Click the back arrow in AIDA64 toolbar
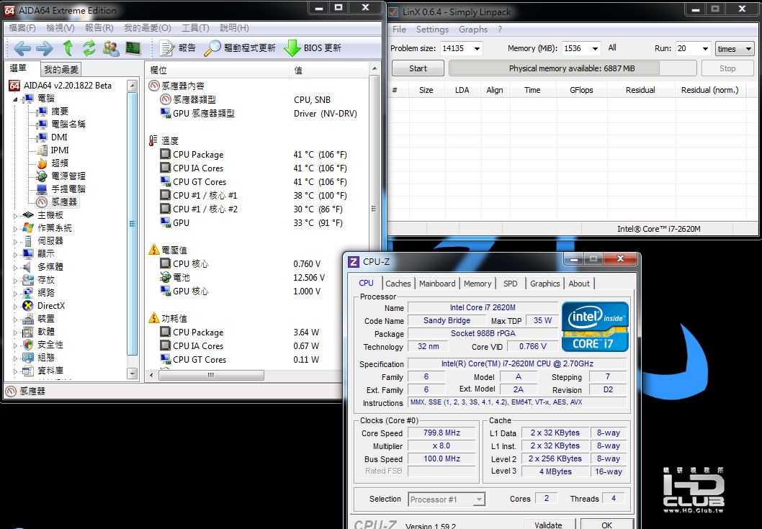Screen dimensions: 762x529 pos(22,48)
